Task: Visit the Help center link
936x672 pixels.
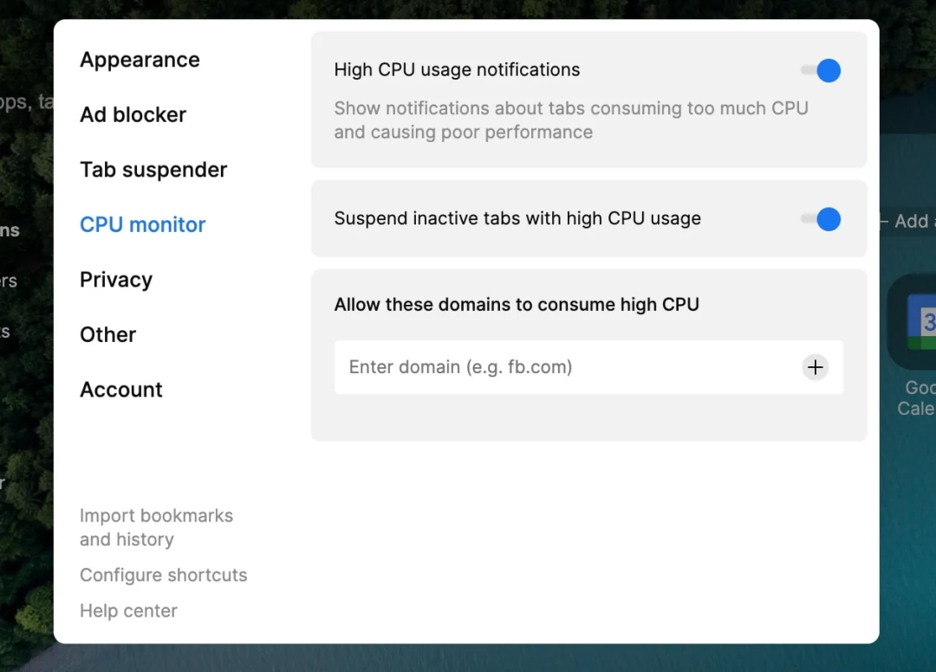Action: (129, 611)
